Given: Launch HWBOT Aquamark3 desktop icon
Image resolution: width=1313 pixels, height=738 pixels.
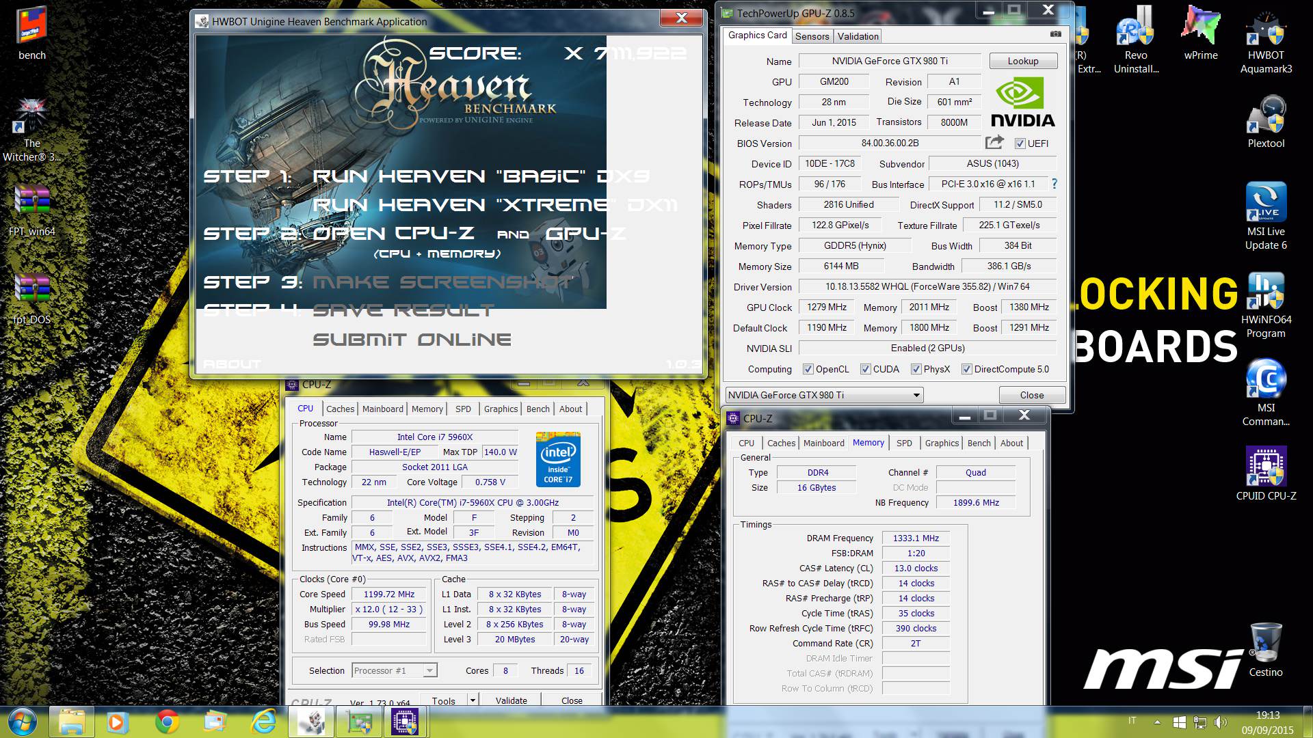Looking at the screenshot, I should [x=1266, y=41].
